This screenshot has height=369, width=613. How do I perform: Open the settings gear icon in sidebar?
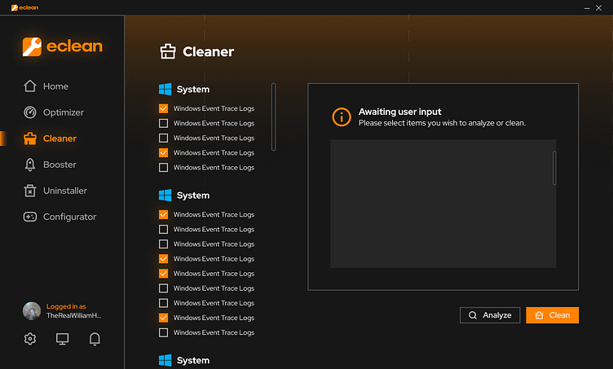tap(30, 339)
